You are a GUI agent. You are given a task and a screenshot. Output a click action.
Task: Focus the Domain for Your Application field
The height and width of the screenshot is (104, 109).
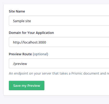tap(59, 42)
